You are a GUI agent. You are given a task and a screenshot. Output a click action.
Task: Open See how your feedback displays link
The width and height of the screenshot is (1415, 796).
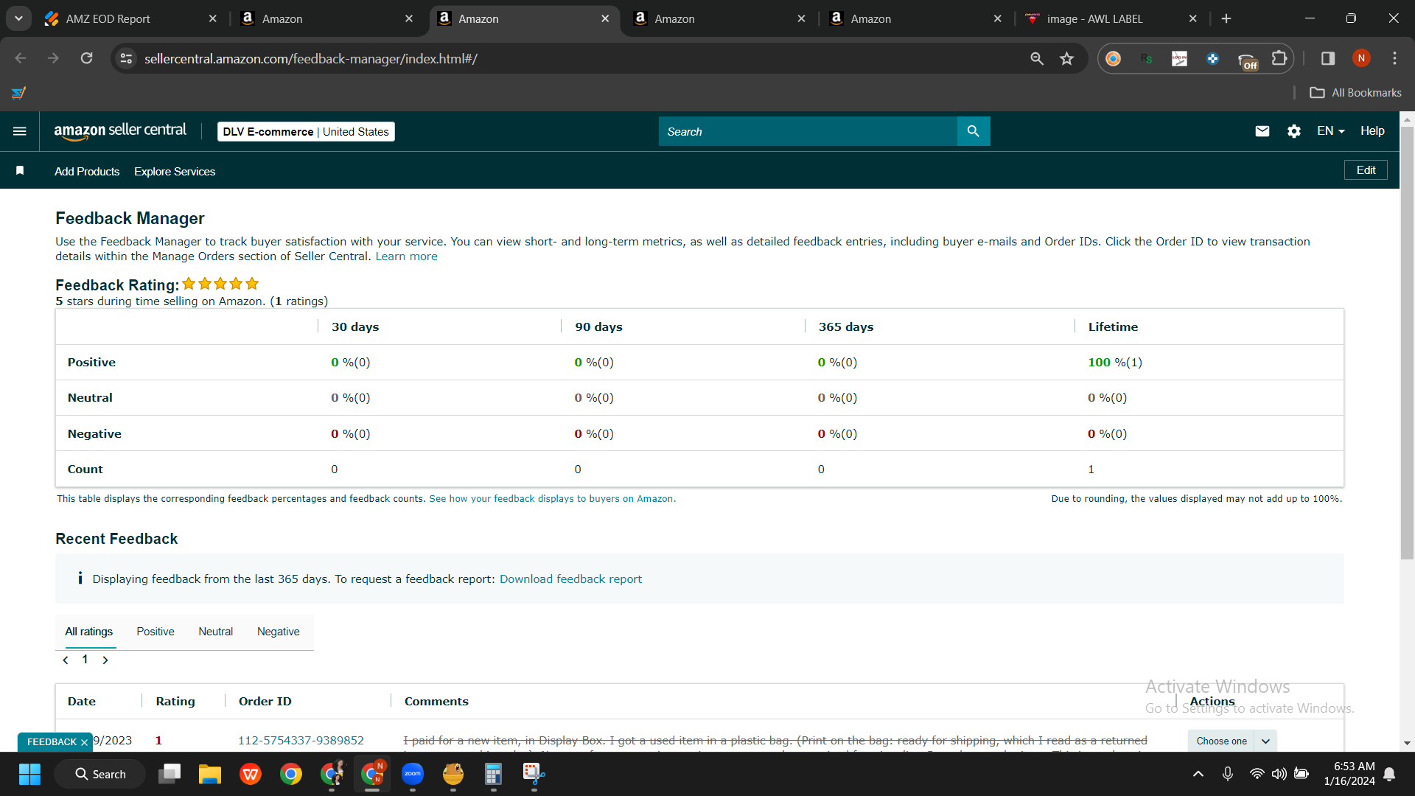point(552,499)
